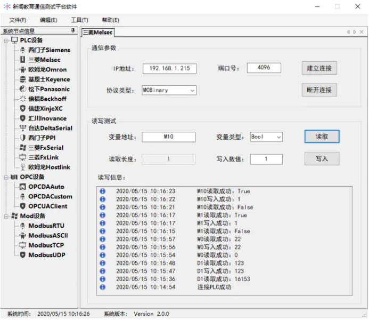Click the 系统时间 status bar value
369x320 pixels.
click(x=63, y=314)
